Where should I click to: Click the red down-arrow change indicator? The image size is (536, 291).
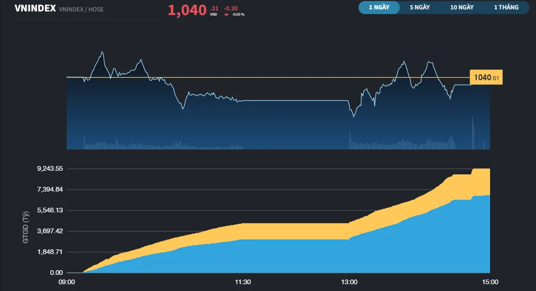point(227,15)
